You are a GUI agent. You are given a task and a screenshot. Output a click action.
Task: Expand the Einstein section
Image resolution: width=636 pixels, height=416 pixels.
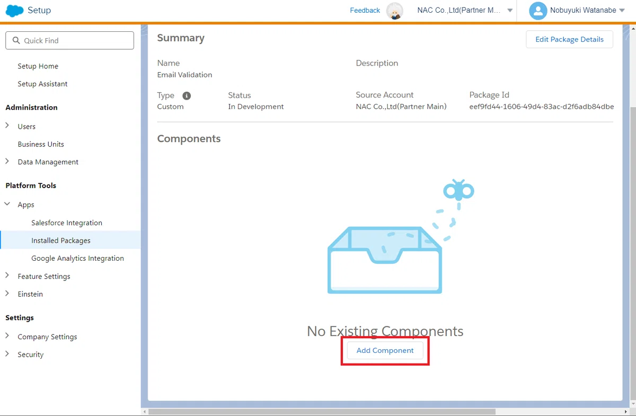coord(7,293)
